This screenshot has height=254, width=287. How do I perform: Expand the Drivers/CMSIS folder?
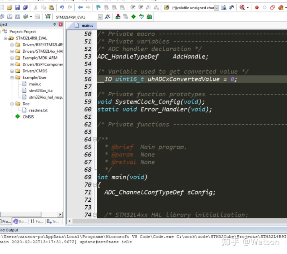tap(12, 71)
